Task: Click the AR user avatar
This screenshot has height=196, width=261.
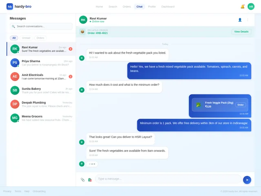Action: 251,7
